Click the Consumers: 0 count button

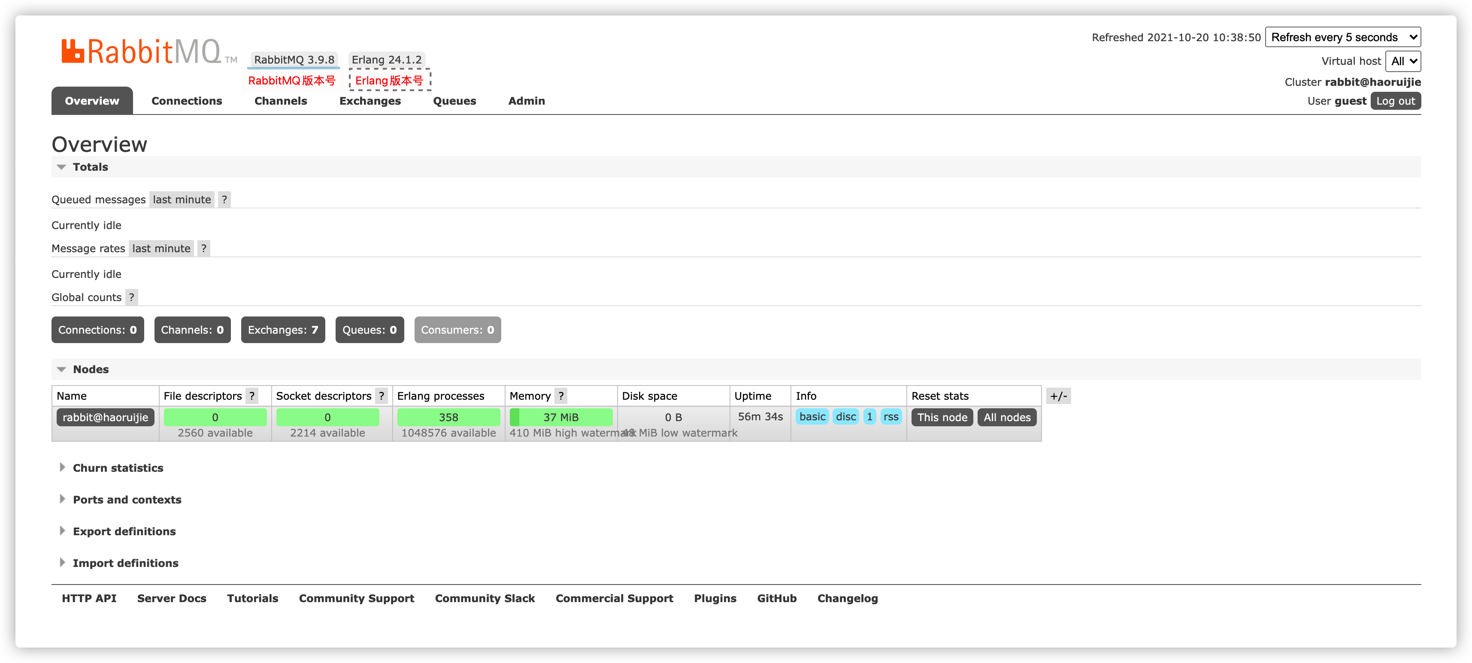[458, 330]
